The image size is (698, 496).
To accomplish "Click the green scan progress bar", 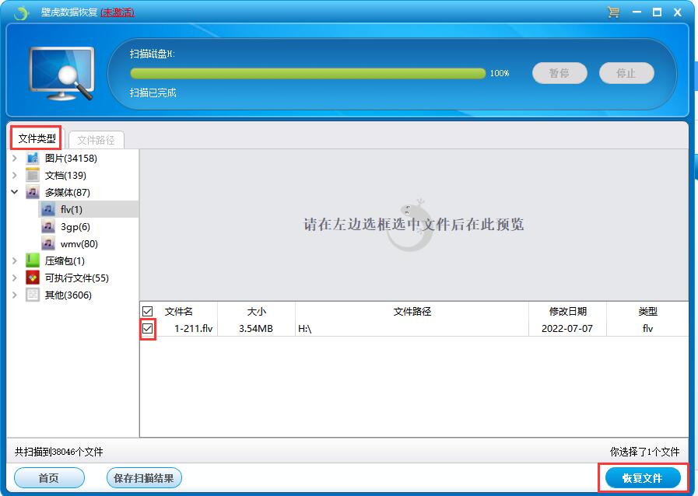I will coord(311,72).
